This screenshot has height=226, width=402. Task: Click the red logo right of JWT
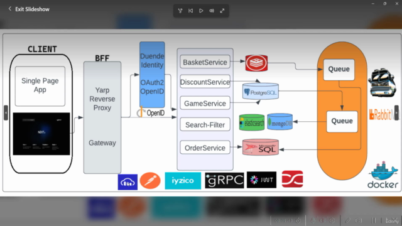click(x=292, y=179)
